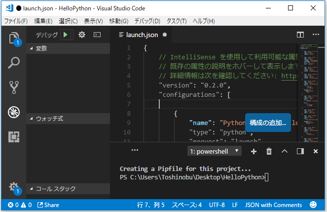327x212 pixels.
Task: Click the Visual Studio Code logo in title bar
Action: (9, 8)
